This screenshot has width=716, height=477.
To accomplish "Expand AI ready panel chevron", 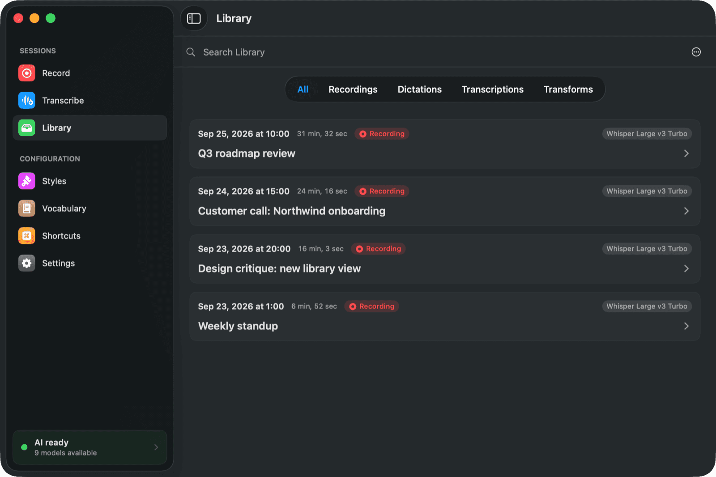I will [156, 447].
